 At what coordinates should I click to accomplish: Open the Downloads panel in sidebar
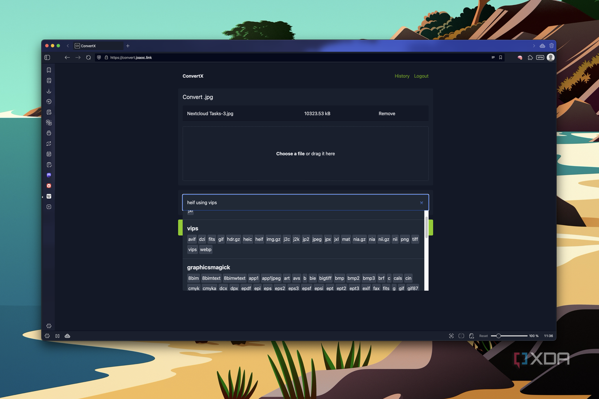(49, 91)
